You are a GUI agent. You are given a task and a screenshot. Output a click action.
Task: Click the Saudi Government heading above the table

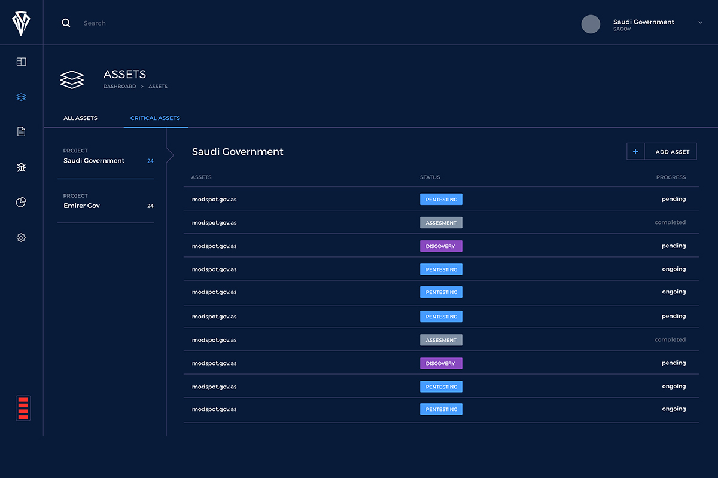click(238, 152)
